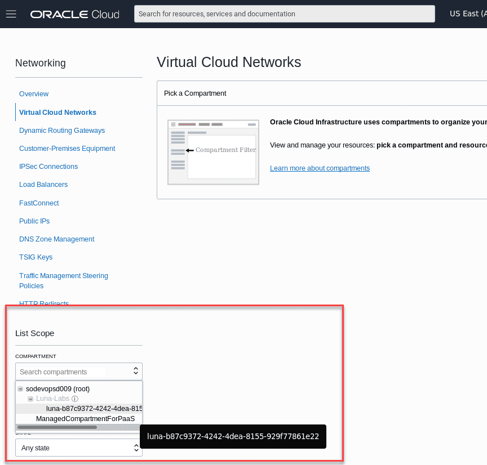Click the resources search bar
The height and width of the screenshot is (465, 487).
[284, 14]
